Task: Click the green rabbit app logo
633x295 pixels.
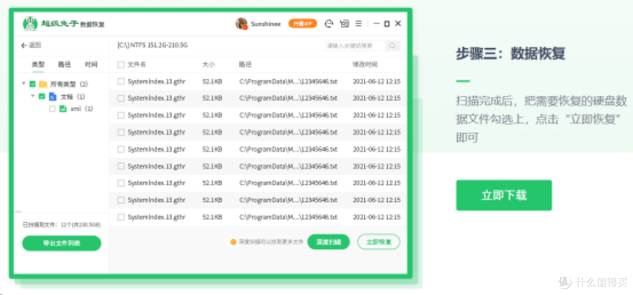Action: tap(30, 24)
